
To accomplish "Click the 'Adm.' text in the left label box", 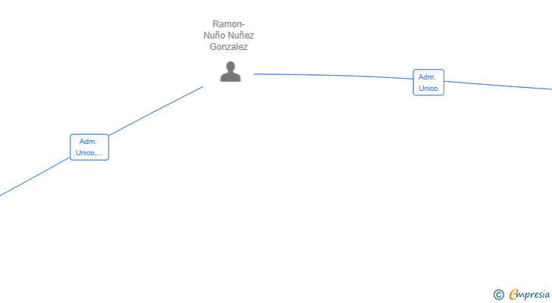I will 88,142.
